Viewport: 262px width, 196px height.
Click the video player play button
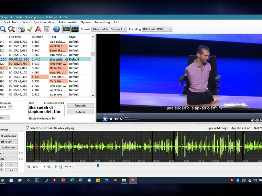105,119
